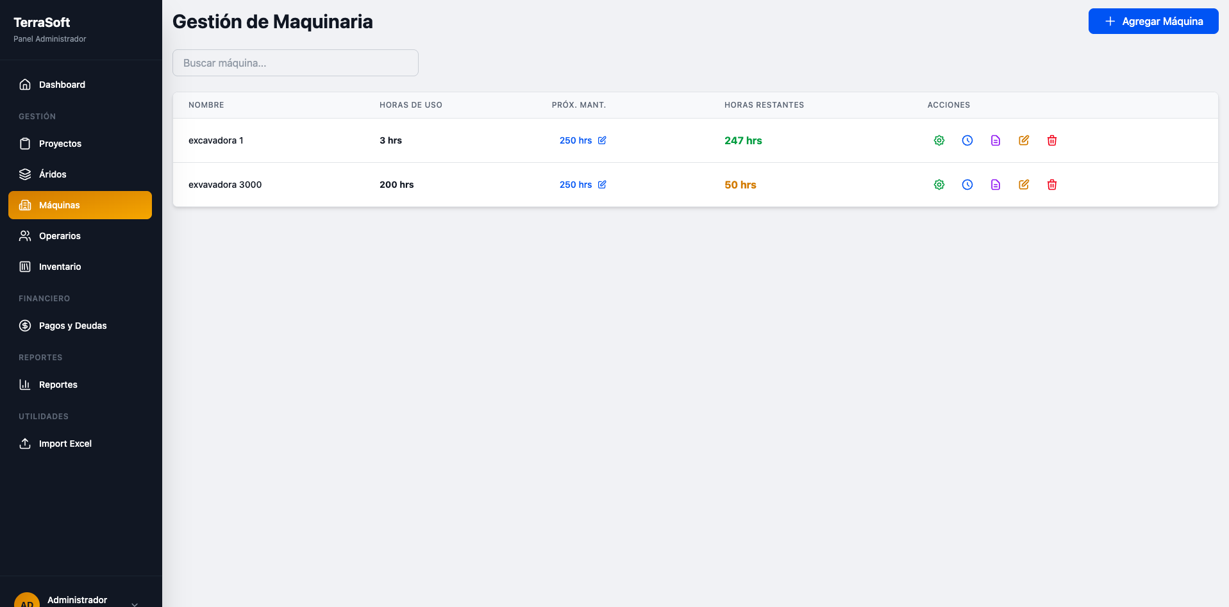The image size is (1229, 607).
Task: Delete exvavadora 3000 with the red trash icon
Action: tap(1051, 185)
